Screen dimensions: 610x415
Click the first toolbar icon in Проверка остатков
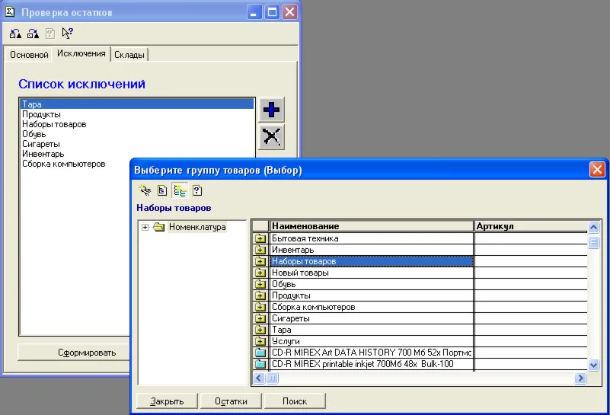click(x=15, y=33)
